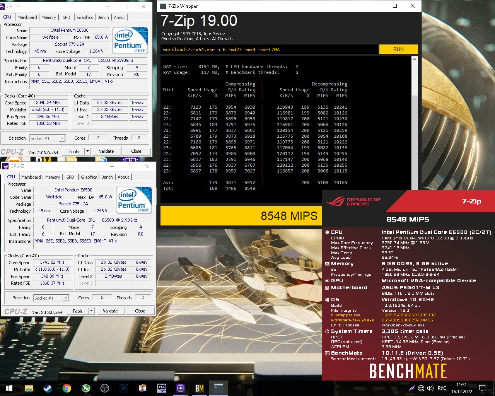Click the purple feather icon in the system tray

click(x=412, y=388)
